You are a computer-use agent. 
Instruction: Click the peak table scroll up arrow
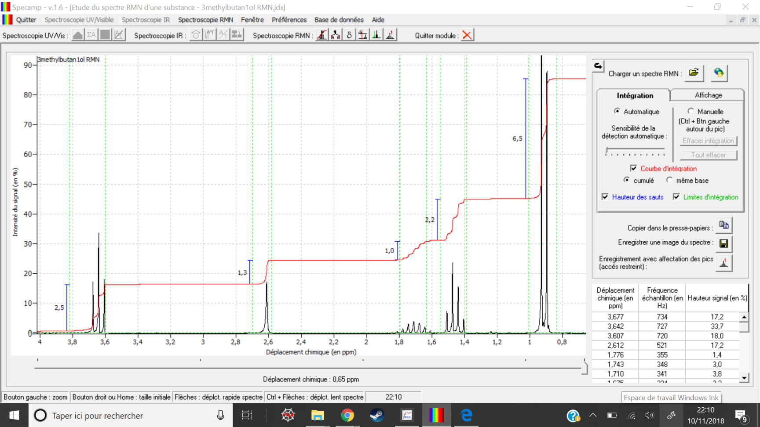coord(744,317)
